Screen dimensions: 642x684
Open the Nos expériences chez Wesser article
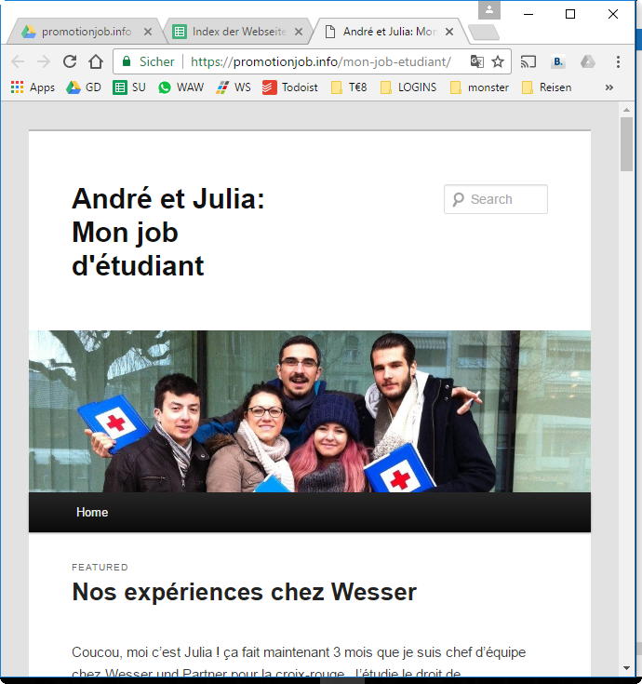(x=244, y=592)
